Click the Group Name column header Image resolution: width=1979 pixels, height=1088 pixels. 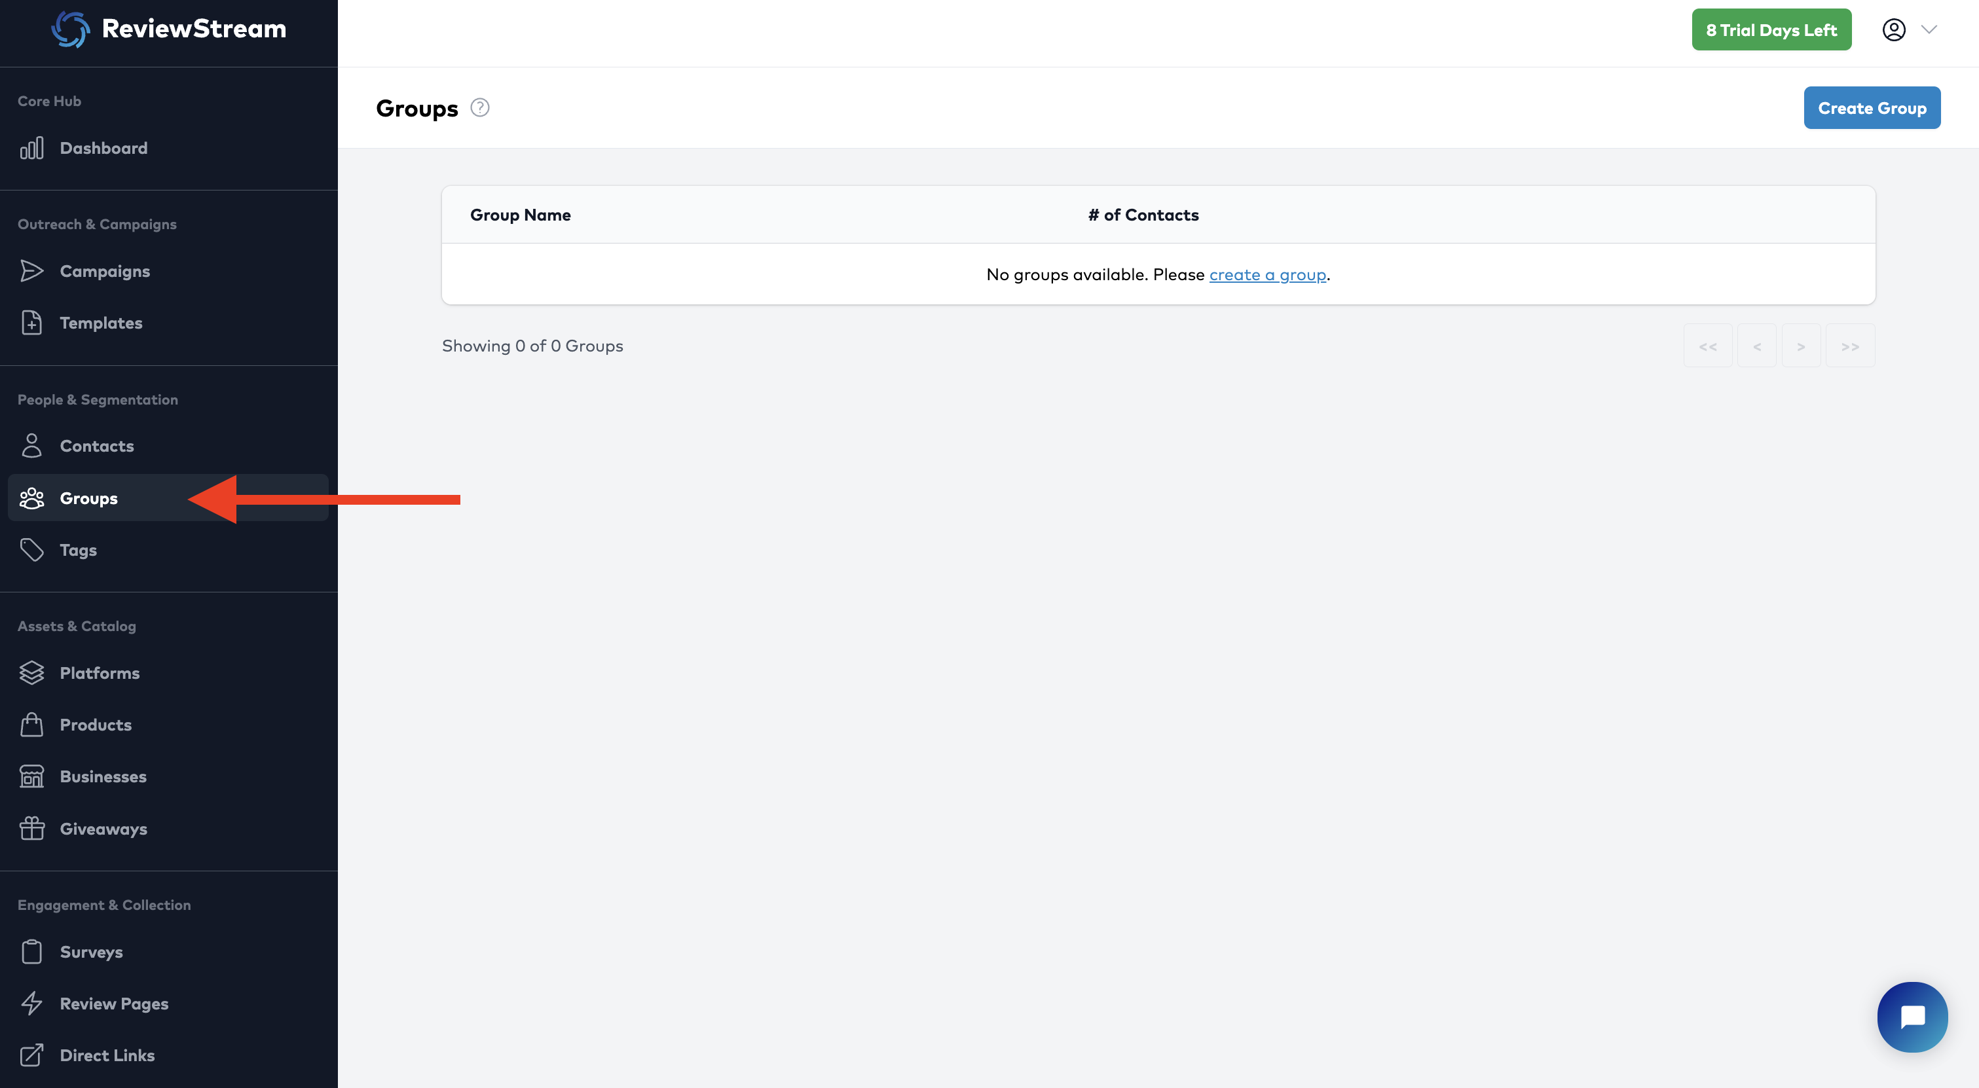pyautogui.click(x=520, y=215)
